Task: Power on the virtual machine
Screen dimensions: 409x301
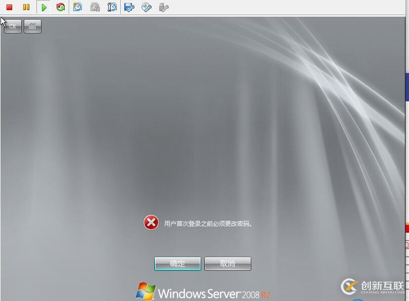Action: [x=43, y=7]
